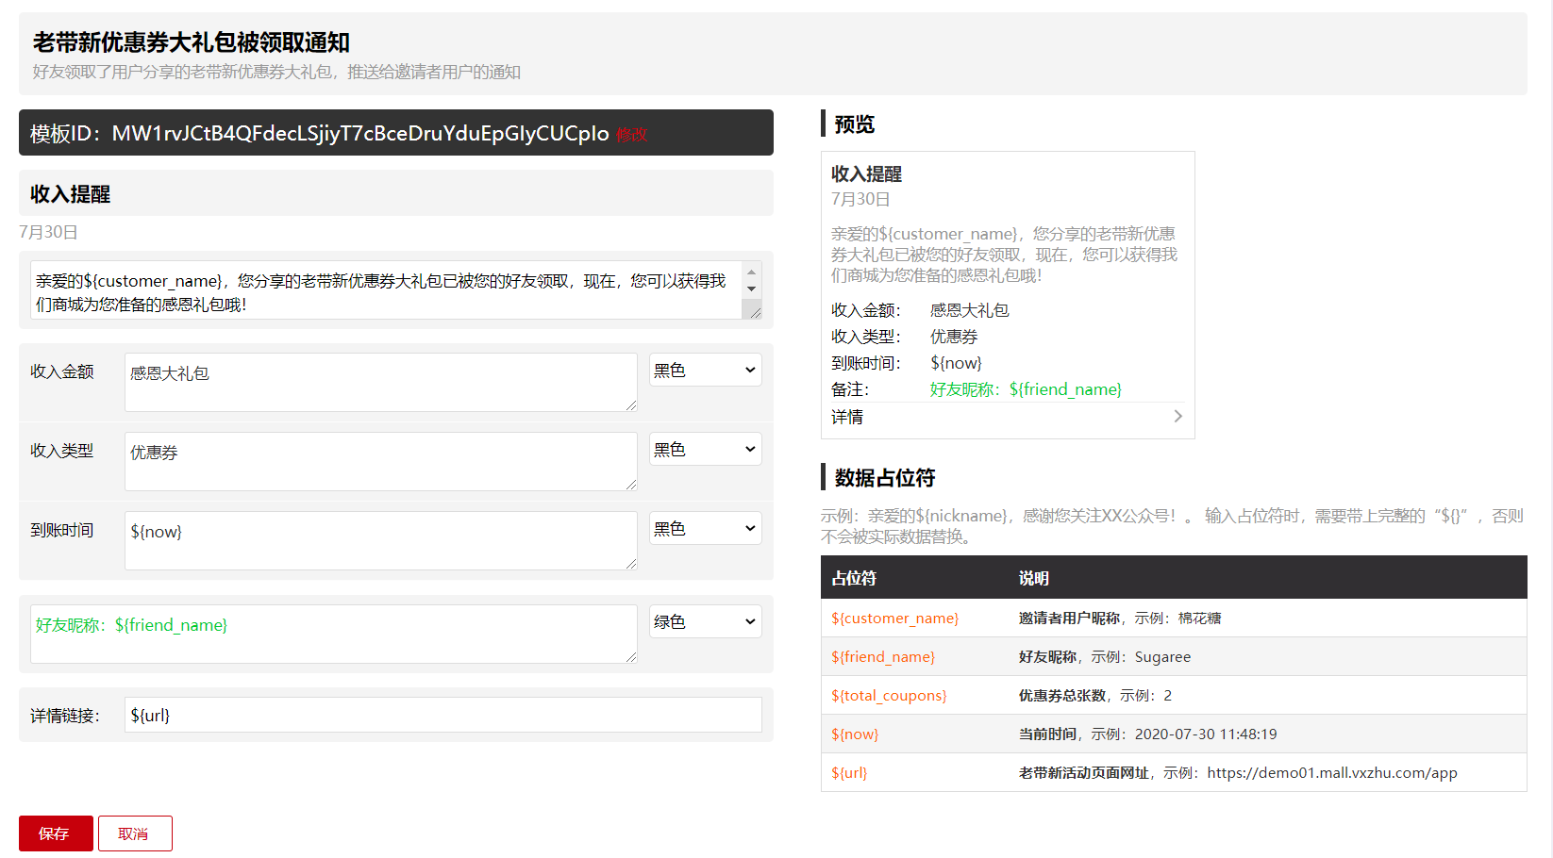Viewport: 1553px width, 858px height.
Task: Click the 收入金额 text area
Action: (x=380, y=382)
